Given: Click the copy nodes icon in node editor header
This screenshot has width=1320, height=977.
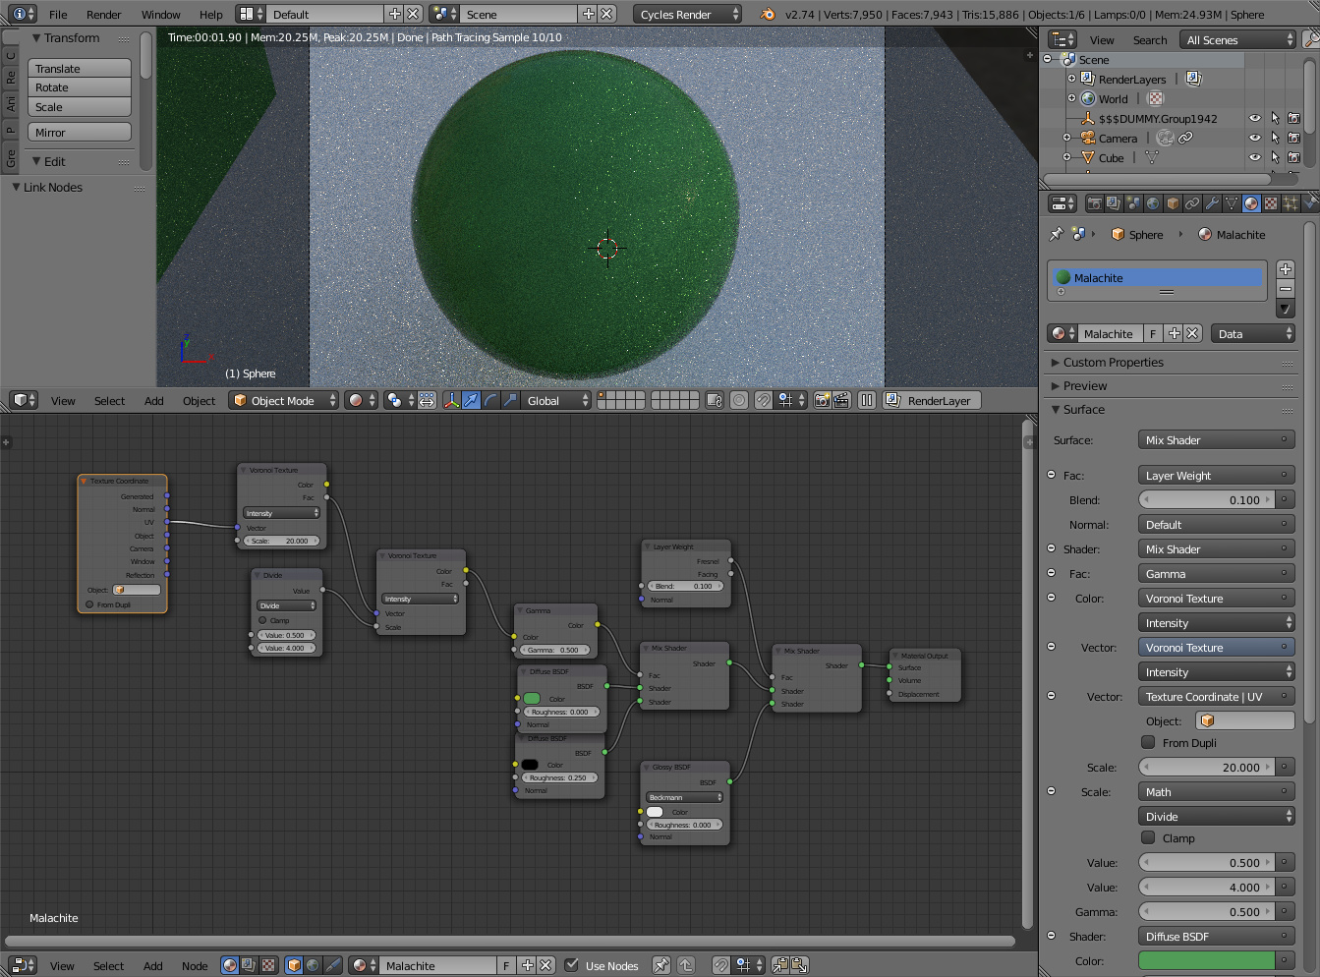Looking at the screenshot, I should tap(780, 965).
